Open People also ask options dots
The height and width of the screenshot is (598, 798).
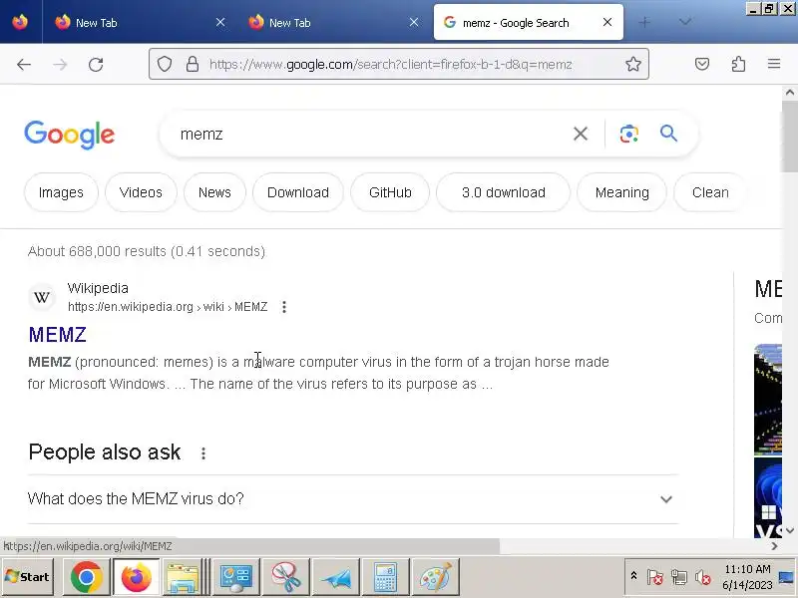click(x=203, y=453)
